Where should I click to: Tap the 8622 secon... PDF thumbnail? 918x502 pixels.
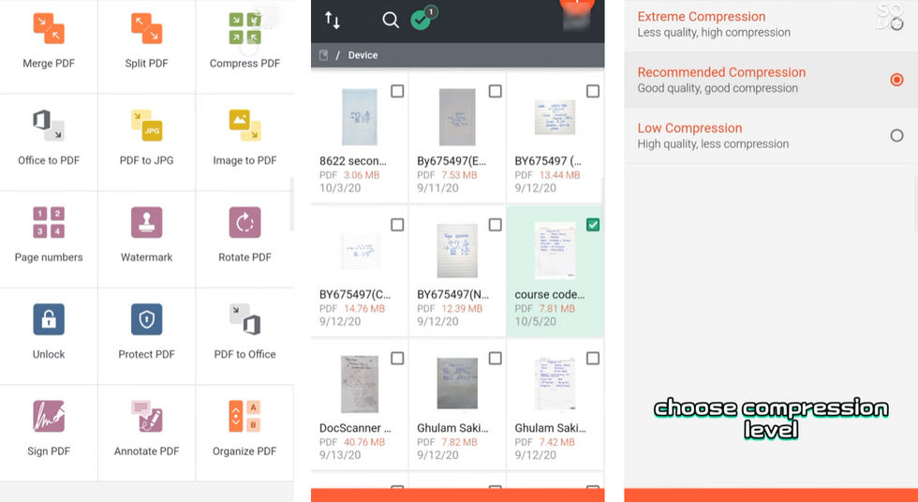[x=360, y=117]
